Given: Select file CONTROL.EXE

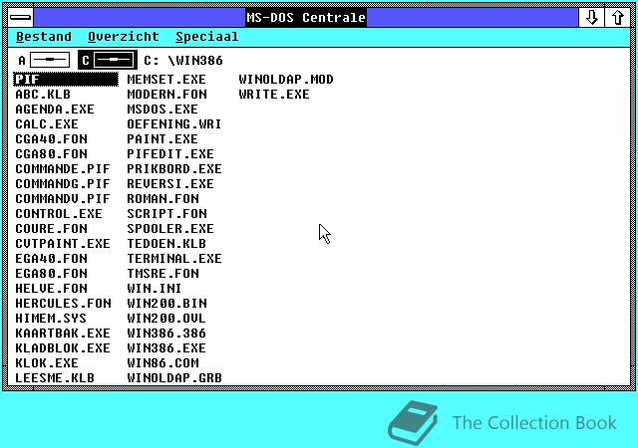Looking at the screenshot, I should (59, 214).
